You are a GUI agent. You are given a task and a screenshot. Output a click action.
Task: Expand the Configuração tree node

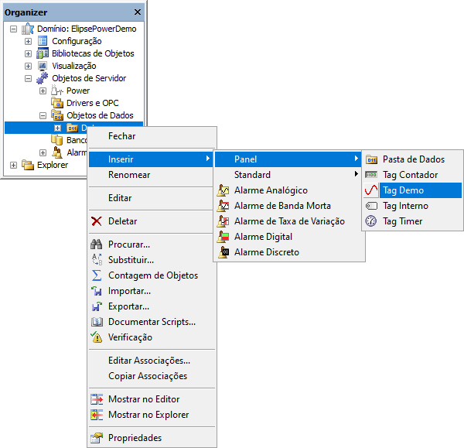[x=29, y=41]
